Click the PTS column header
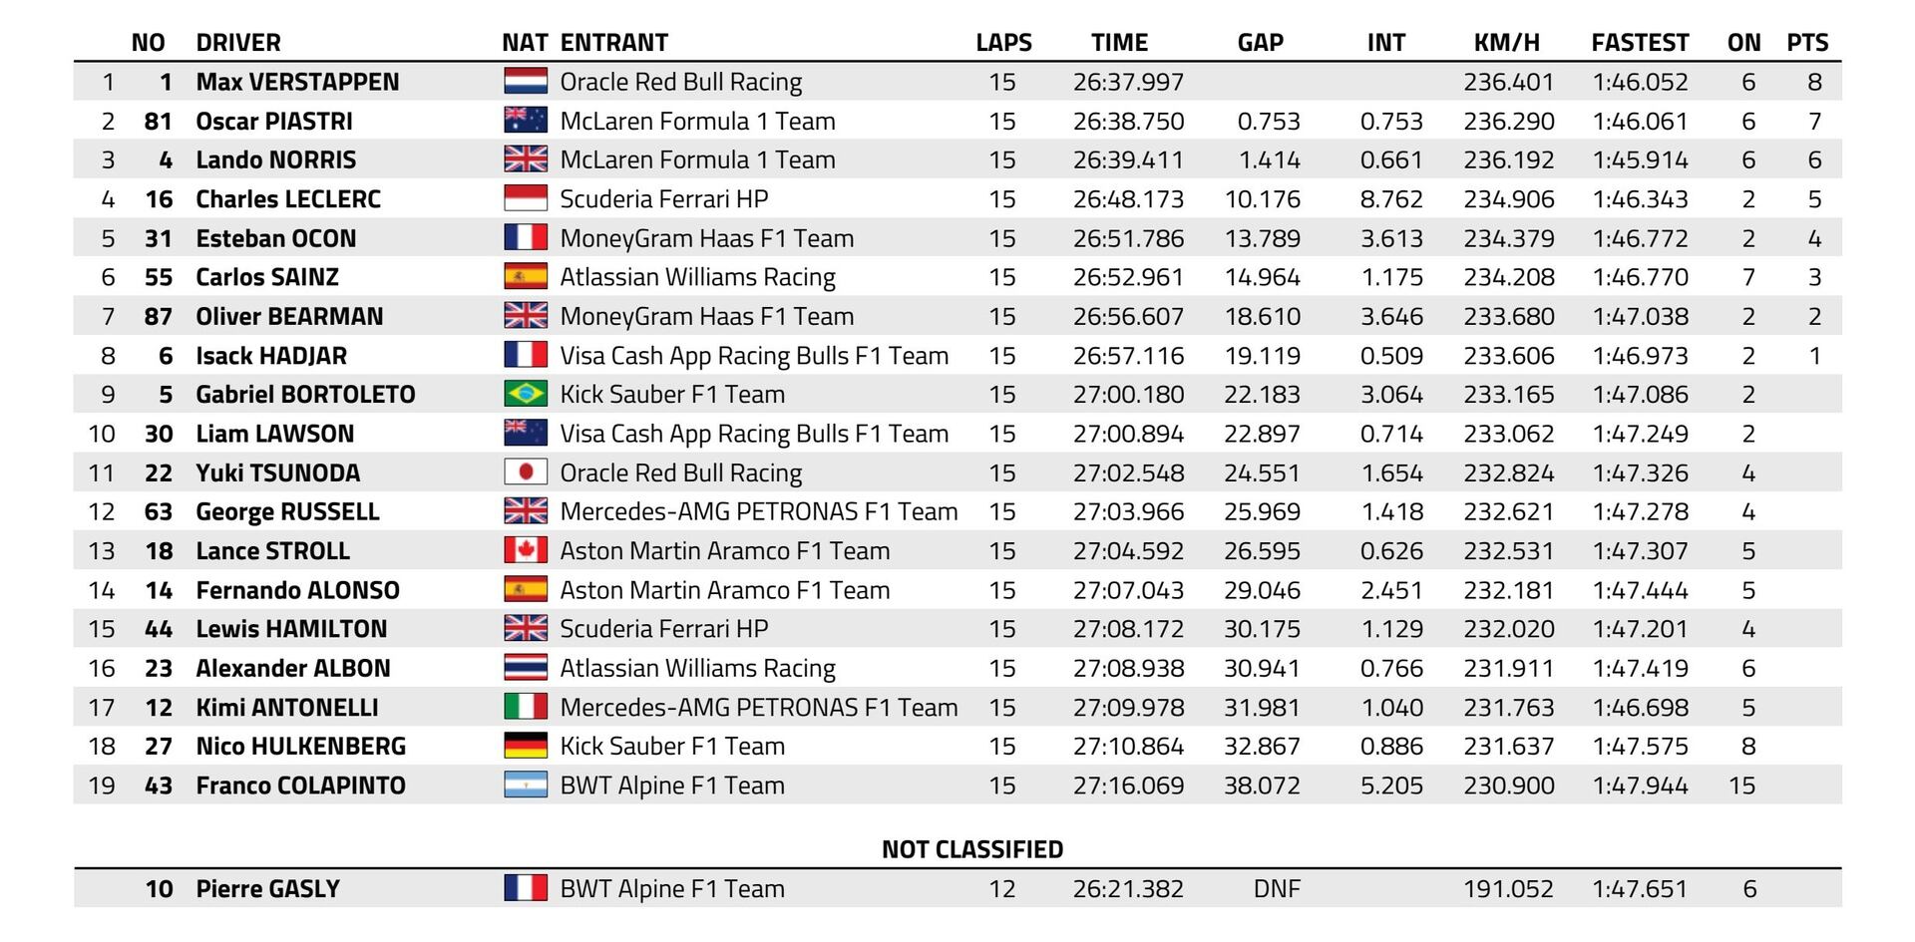1915x942 pixels. click(1807, 43)
